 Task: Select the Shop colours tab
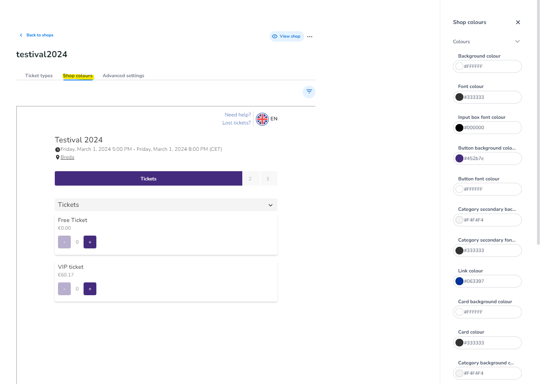click(x=78, y=76)
